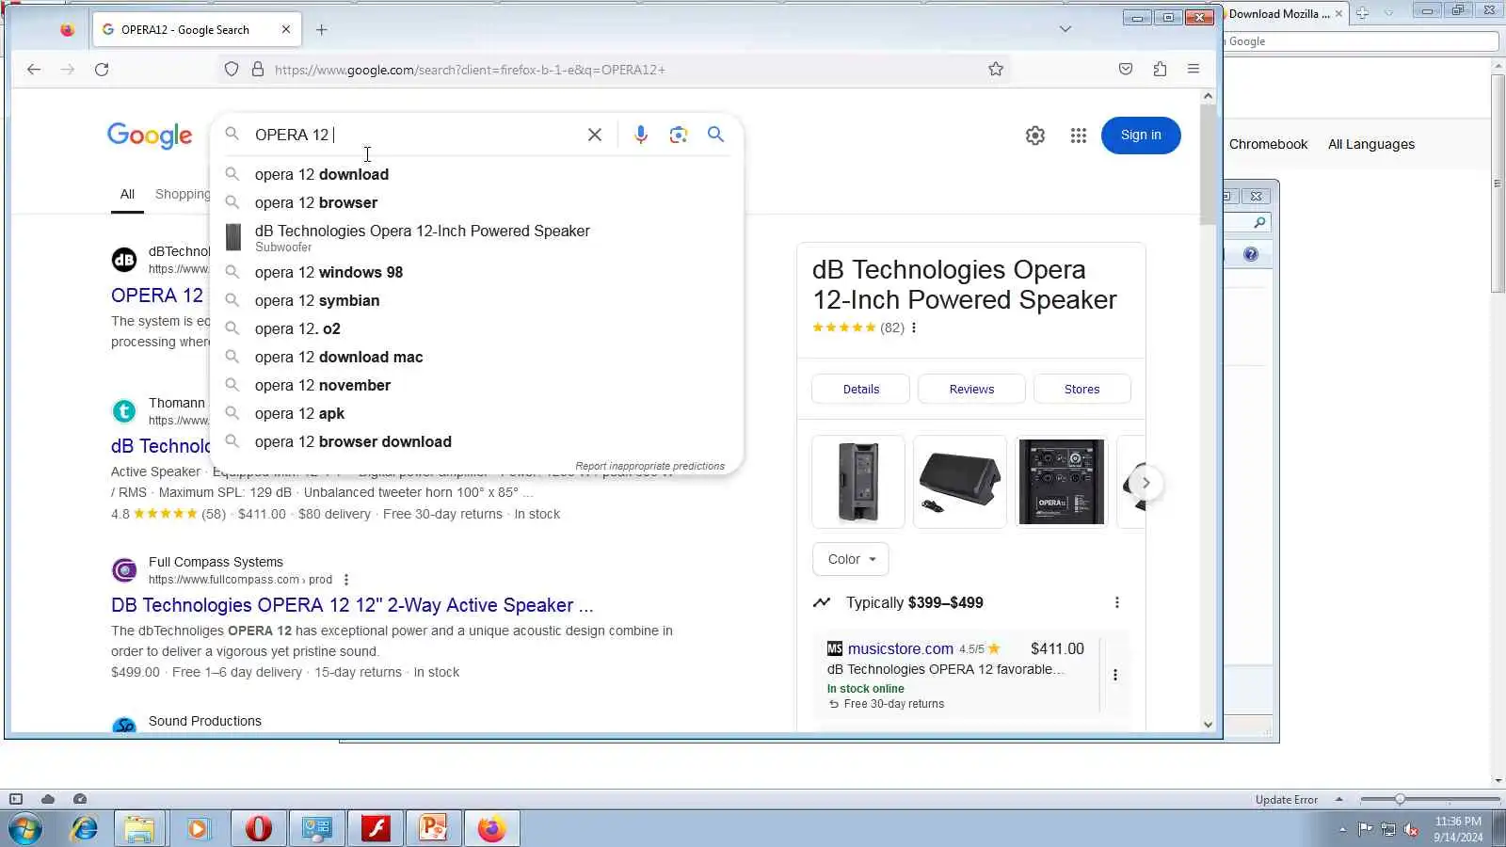Viewport: 1506px width, 847px height.
Task: Open the tracking protection shield icon
Action: [232, 69]
